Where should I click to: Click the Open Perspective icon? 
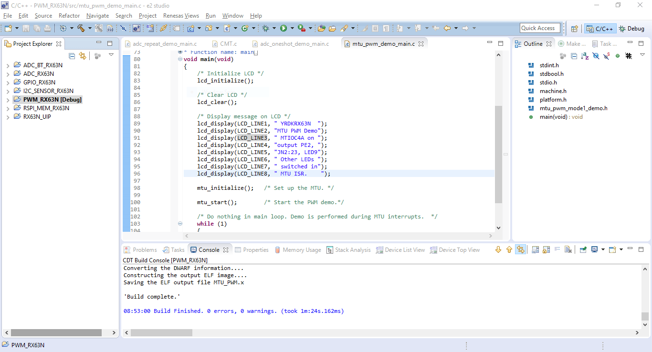575,29
